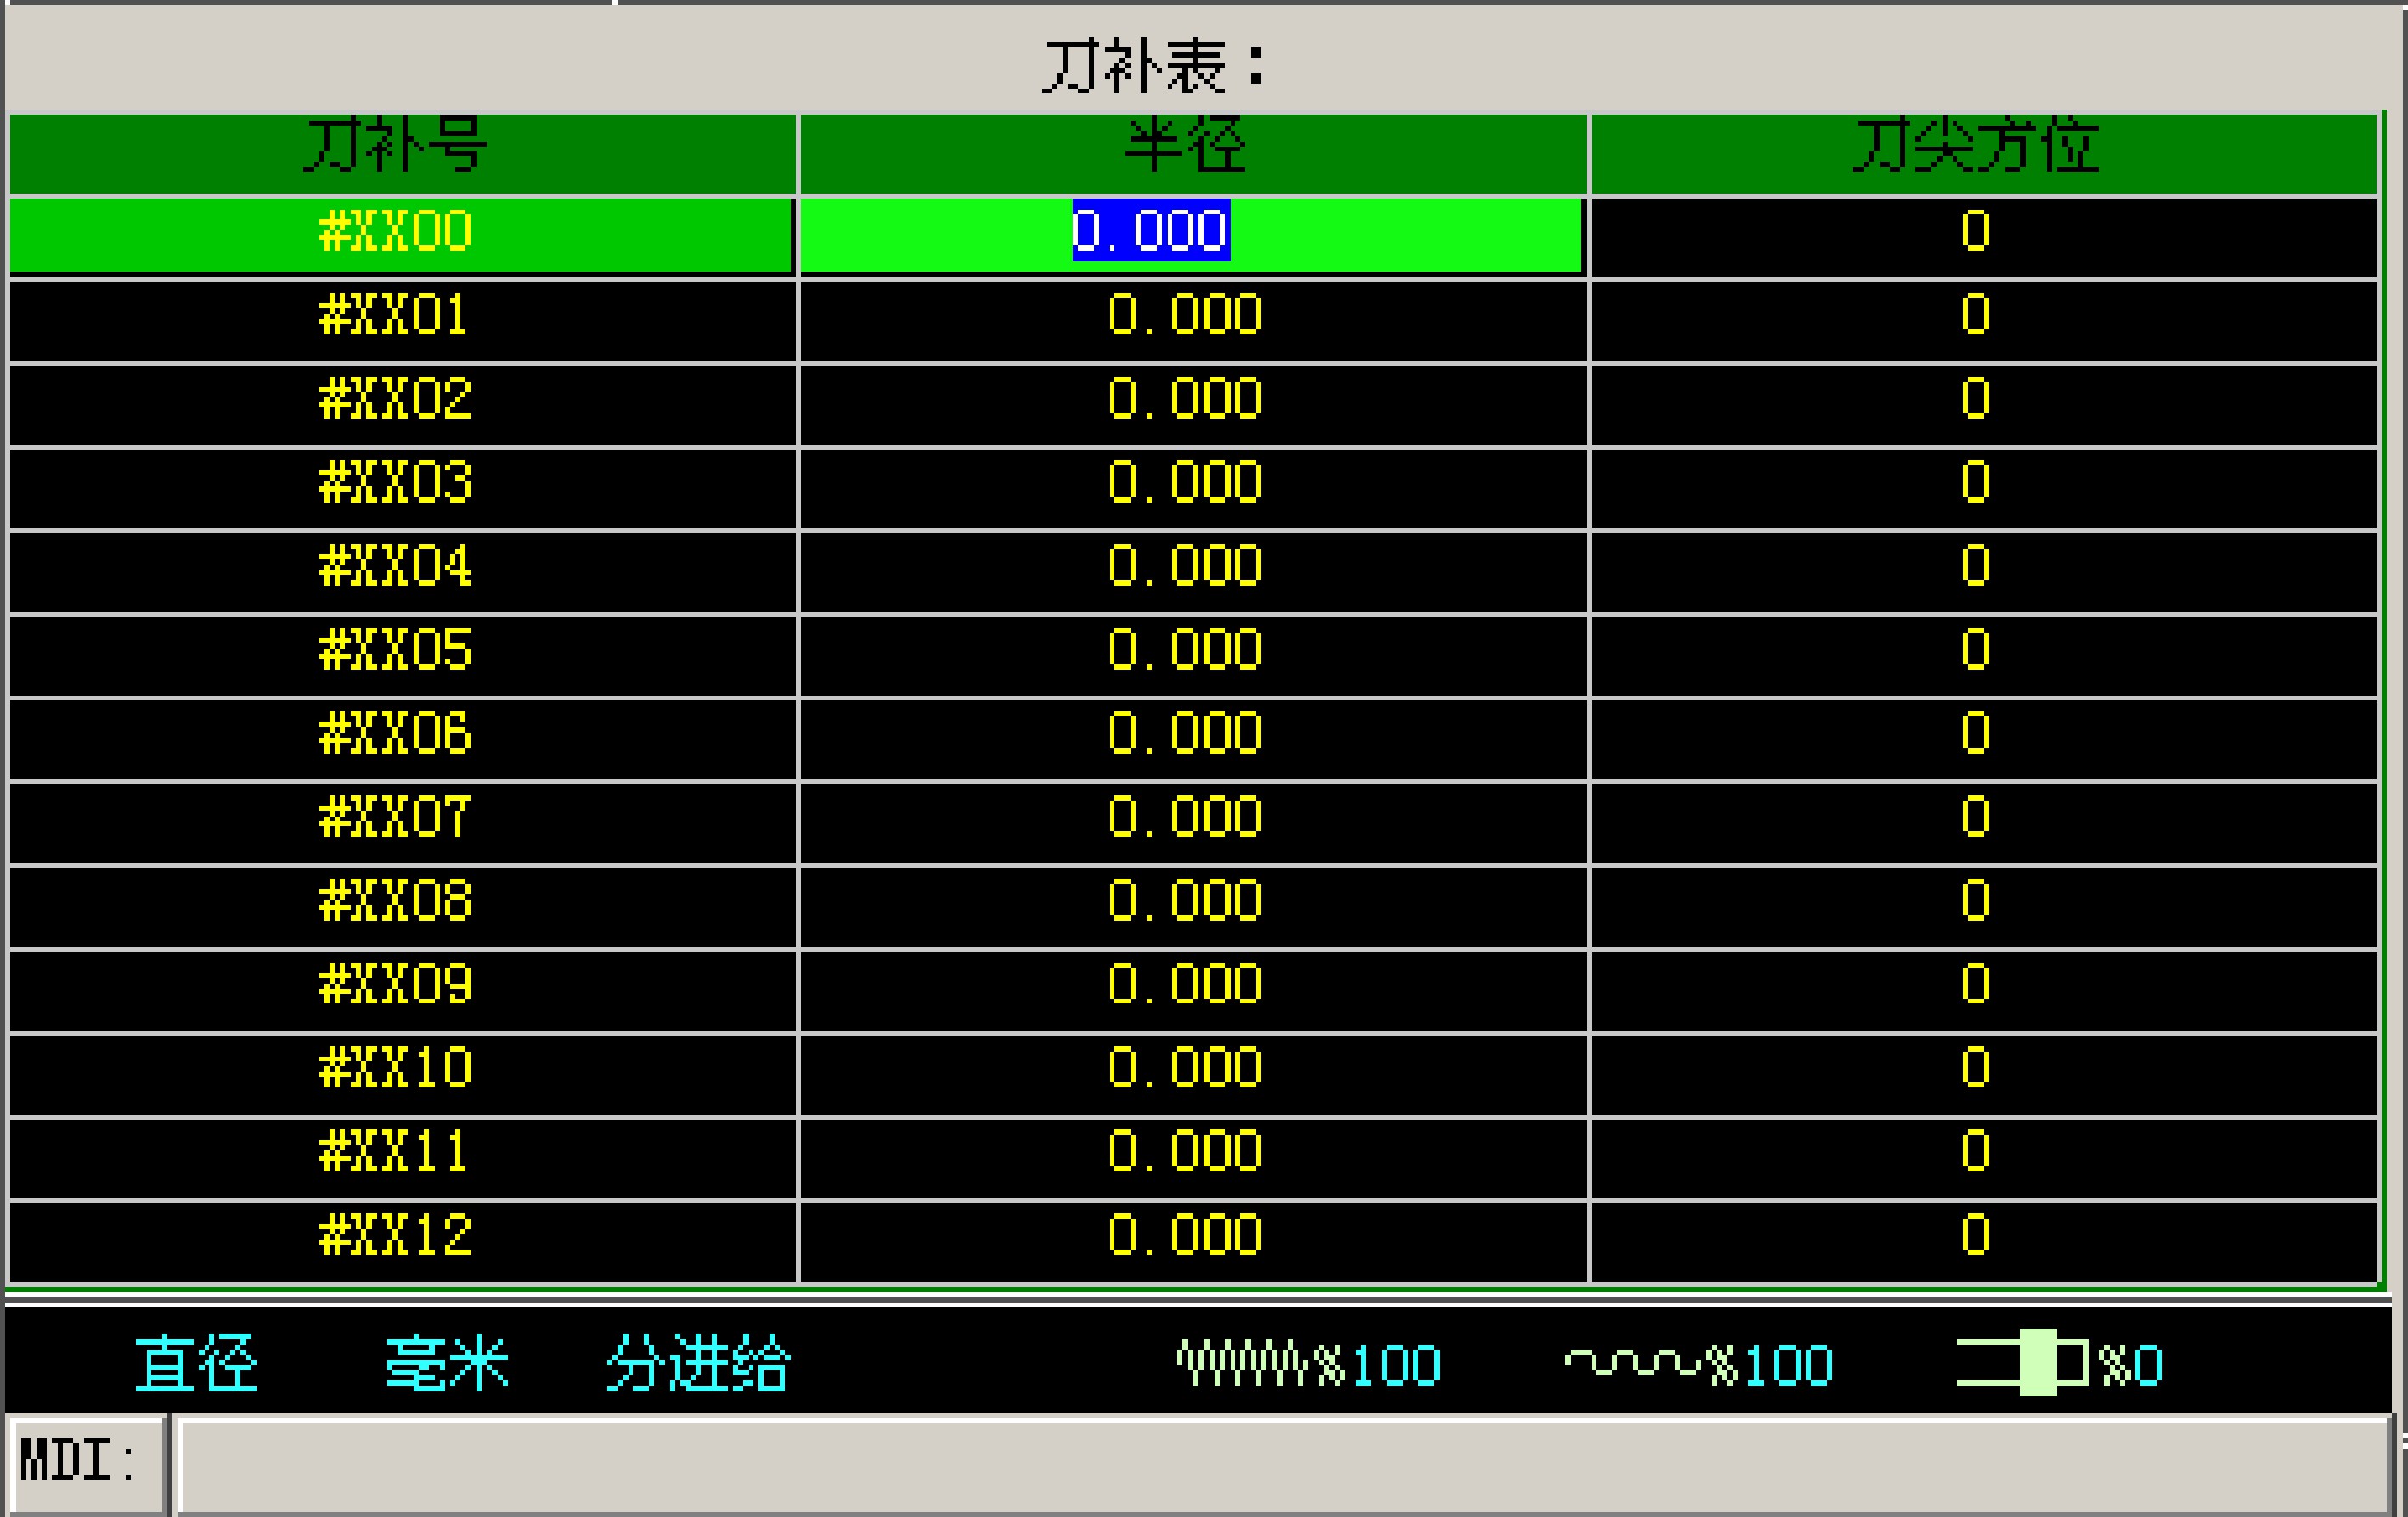This screenshot has width=2408, height=1517.
Task: Click tool tip direction in row #XX09
Action: (x=1983, y=992)
